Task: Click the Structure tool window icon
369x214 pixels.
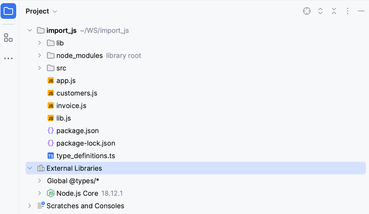Action: 8,38
